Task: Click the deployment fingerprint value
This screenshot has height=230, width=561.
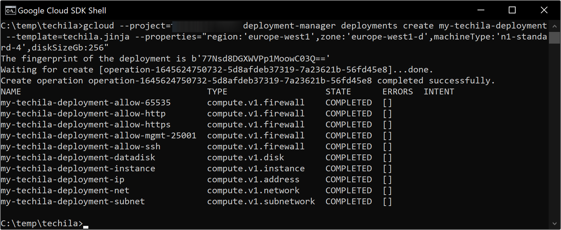Action: pyautogui.click(x=261, y=59)
